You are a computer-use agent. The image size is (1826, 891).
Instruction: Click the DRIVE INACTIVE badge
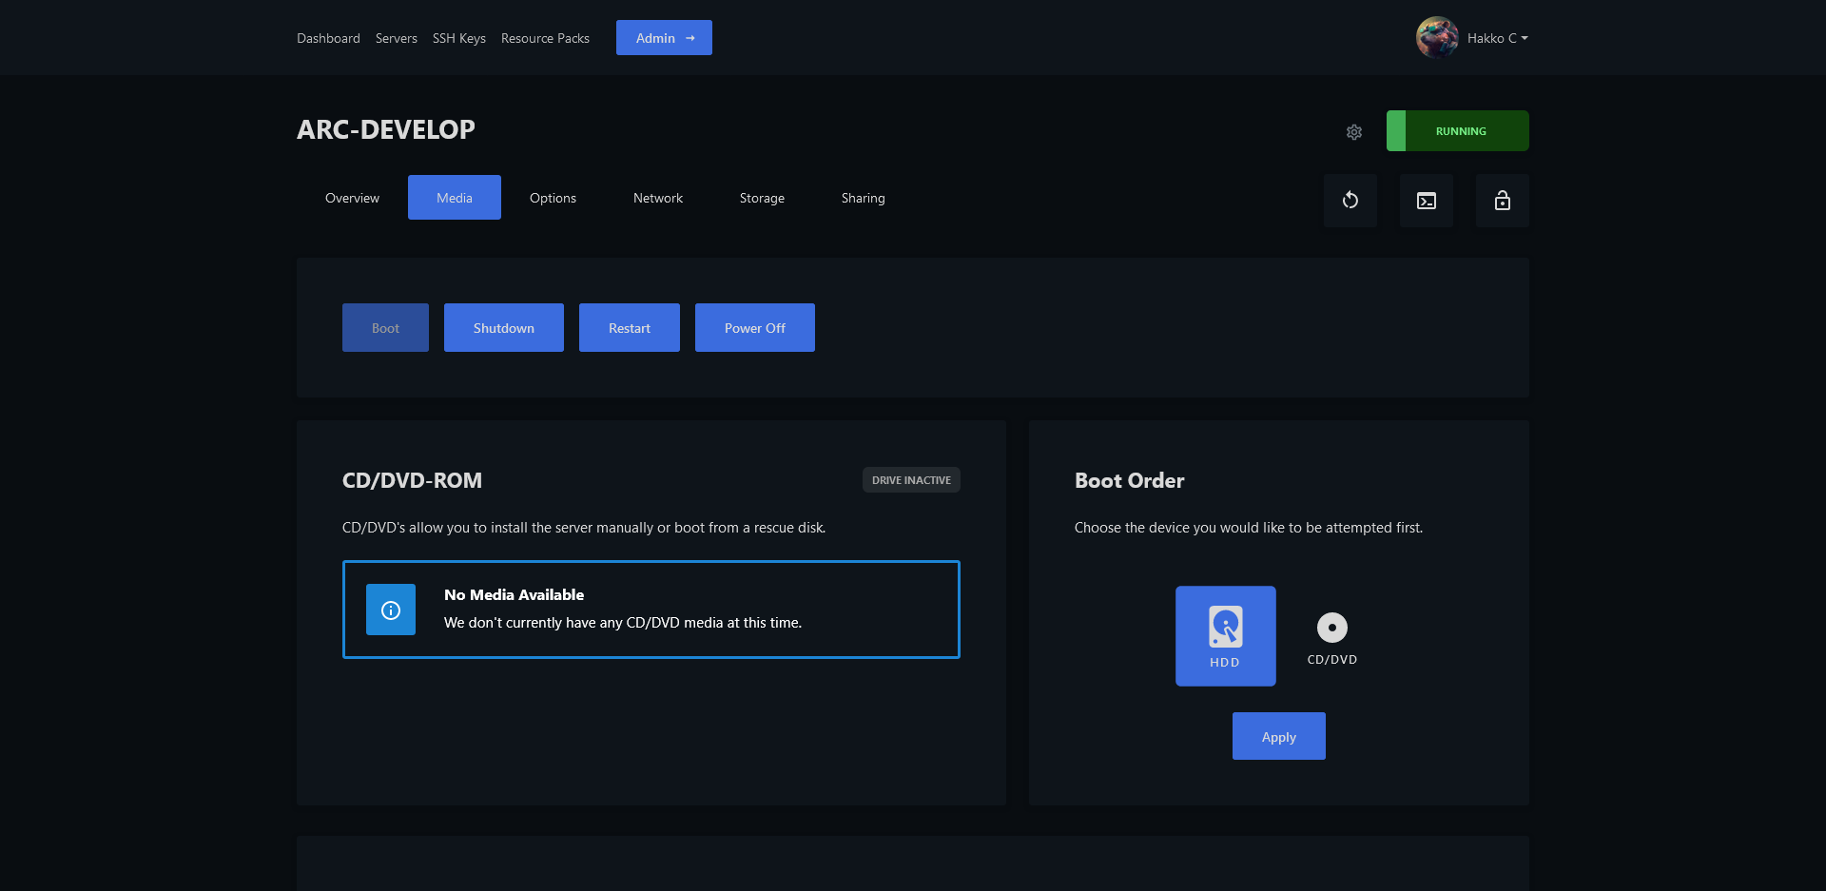tap(911, 480)
